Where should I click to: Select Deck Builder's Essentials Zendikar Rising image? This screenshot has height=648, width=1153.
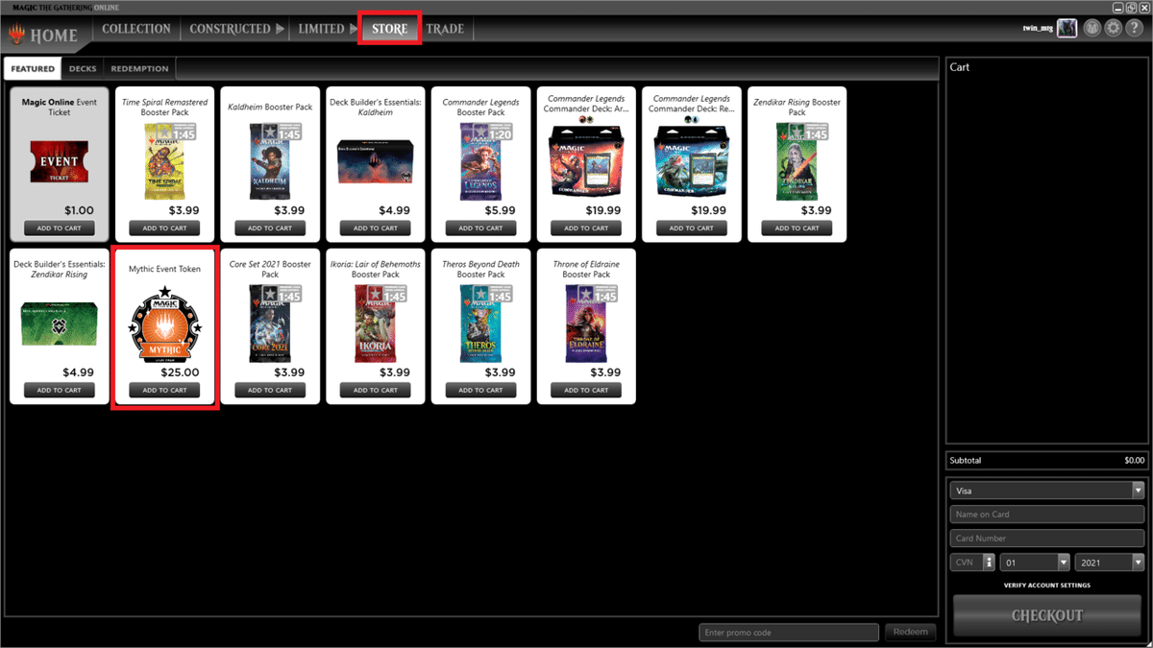click(60, 324)
